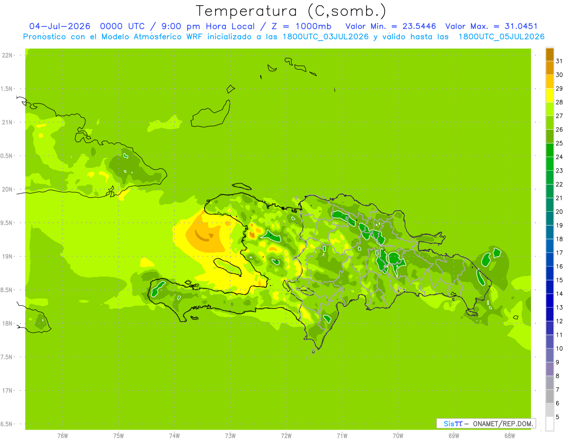Click the "75W" longitude label

[x=118, y=436]
